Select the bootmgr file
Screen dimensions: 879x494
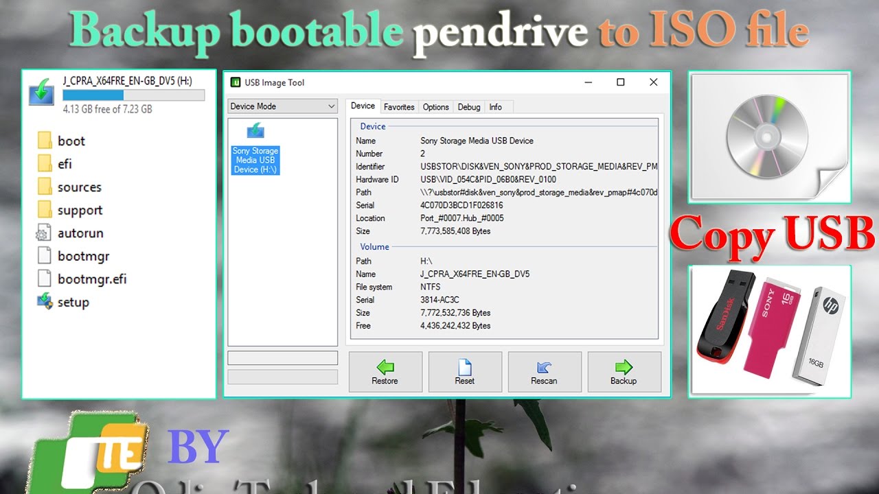[x=73, y=257]
